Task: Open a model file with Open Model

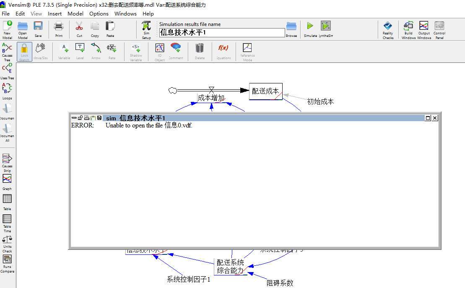Action: [23, 29]
